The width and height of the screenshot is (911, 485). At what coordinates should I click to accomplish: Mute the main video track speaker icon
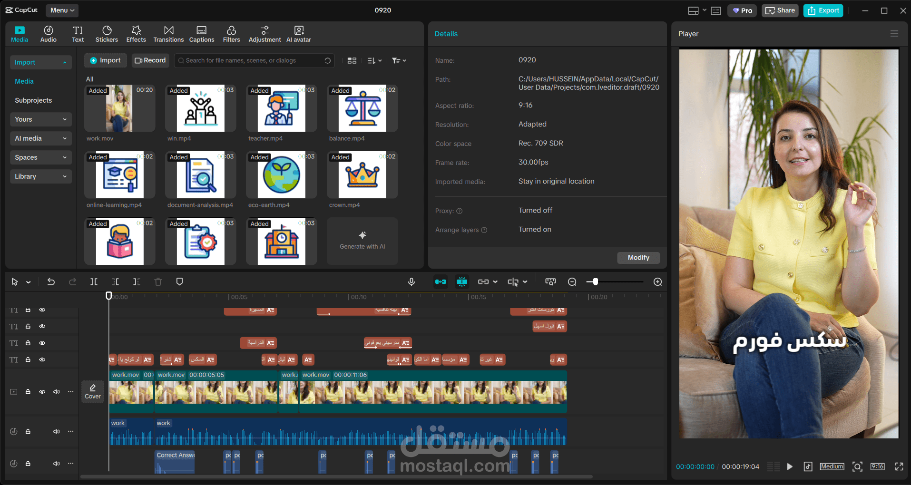(x=57, y=392)
